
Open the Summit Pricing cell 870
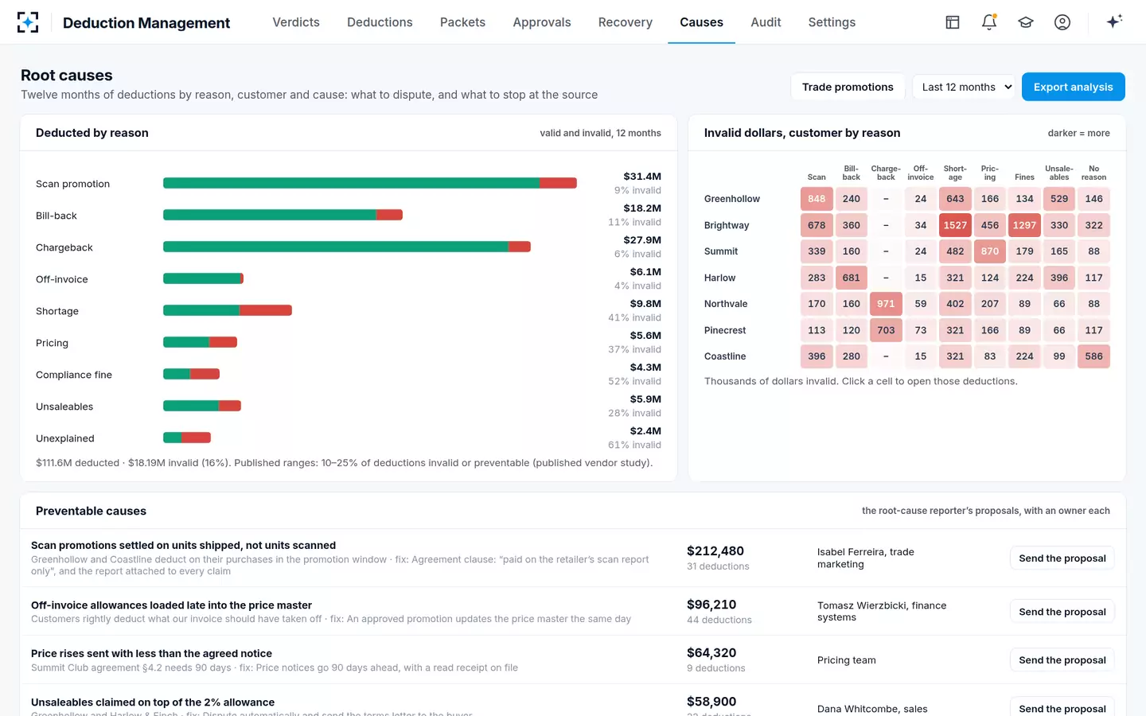pos(990,251)
